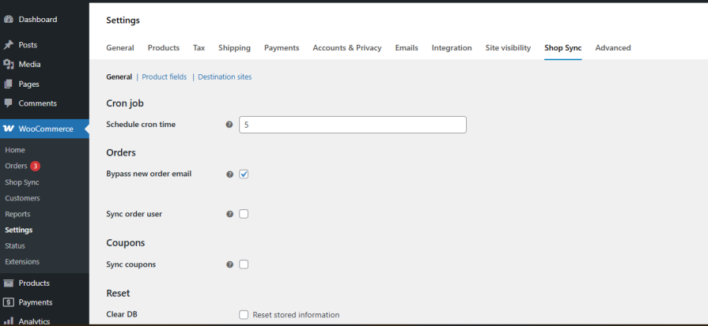Open Orders in the WooCommerce submenu
This screenshot has height=326, width=708.
tap(16, 166)
